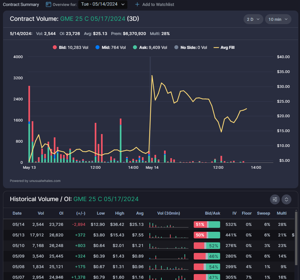Click the OI: 23,726 summary value
Image resolution: width=300 pixels, height=280 pixels.
pyautogui.click(x=70, y=34)
